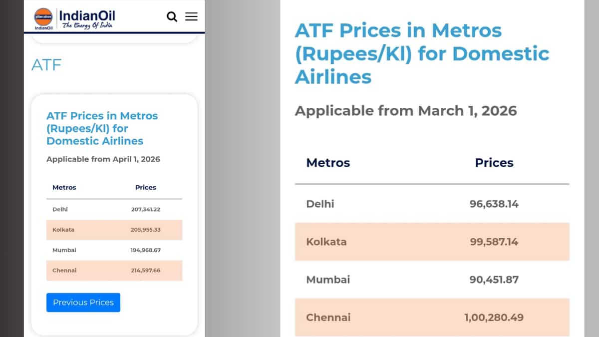Click the 'The Energy Of India' tagline
Image resolution: width=599 pixels, height=337 pixels.
click(87, 25)
